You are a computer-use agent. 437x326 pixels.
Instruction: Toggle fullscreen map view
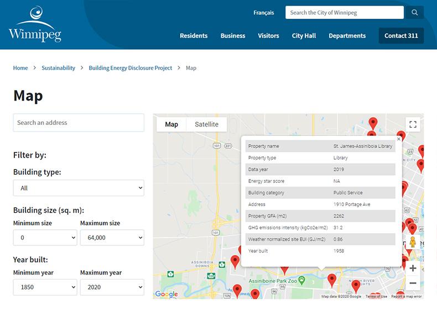pos(413,124)
